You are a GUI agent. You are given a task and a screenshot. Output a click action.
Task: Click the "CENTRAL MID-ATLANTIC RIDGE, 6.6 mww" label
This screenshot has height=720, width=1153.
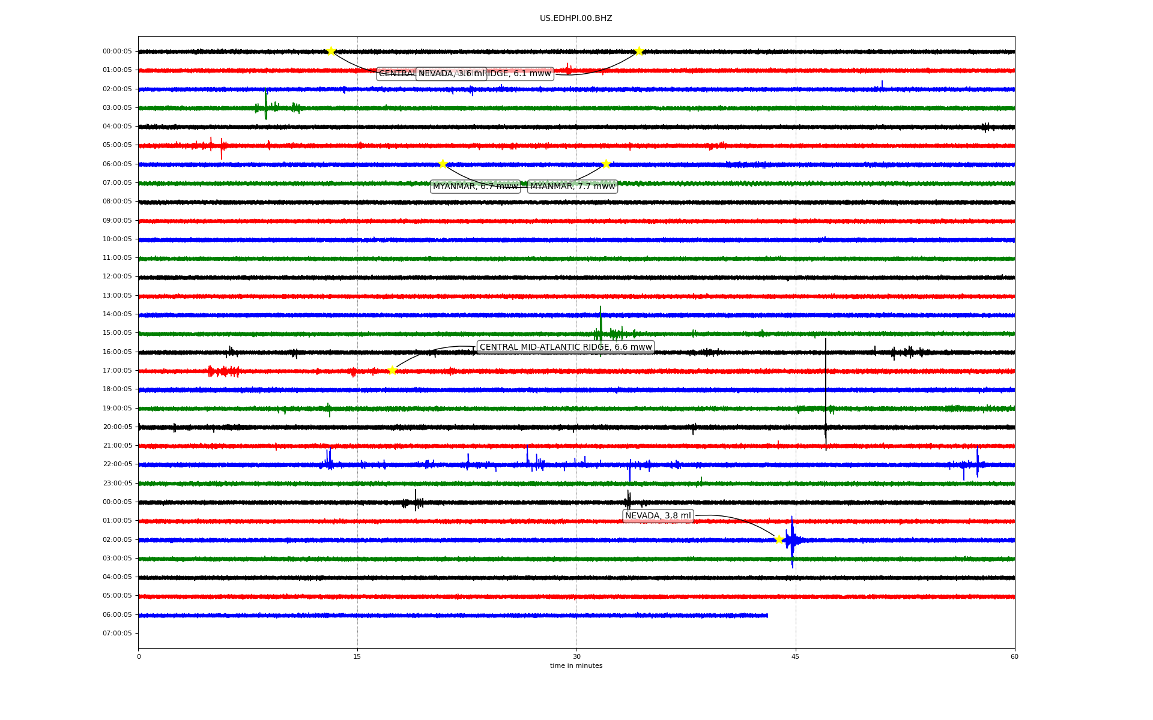(x=565, y=347)
